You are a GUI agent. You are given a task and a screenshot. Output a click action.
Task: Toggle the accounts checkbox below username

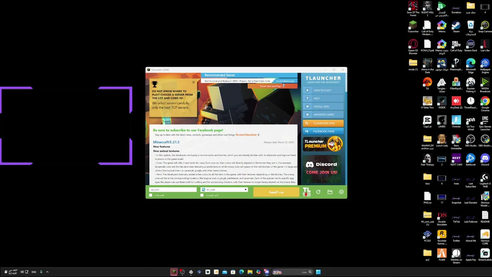[x=151, y=195]
